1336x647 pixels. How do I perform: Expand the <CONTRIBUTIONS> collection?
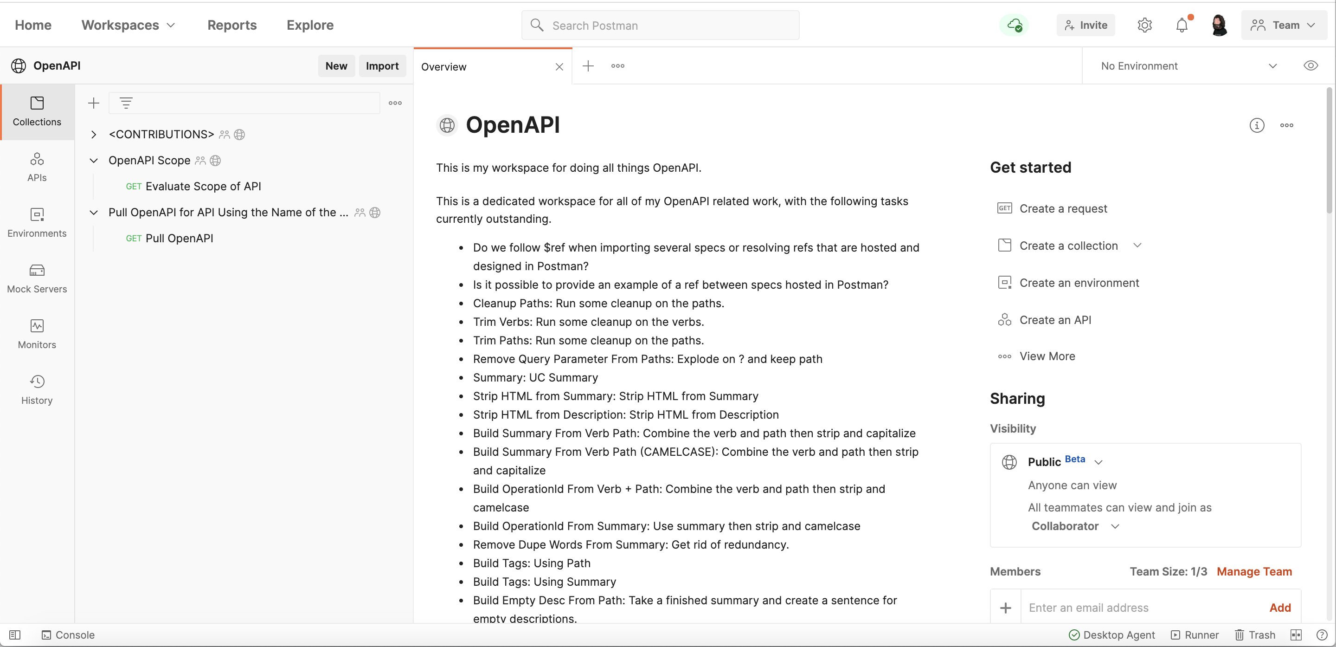pyautogui.click(x=93, y=135)
